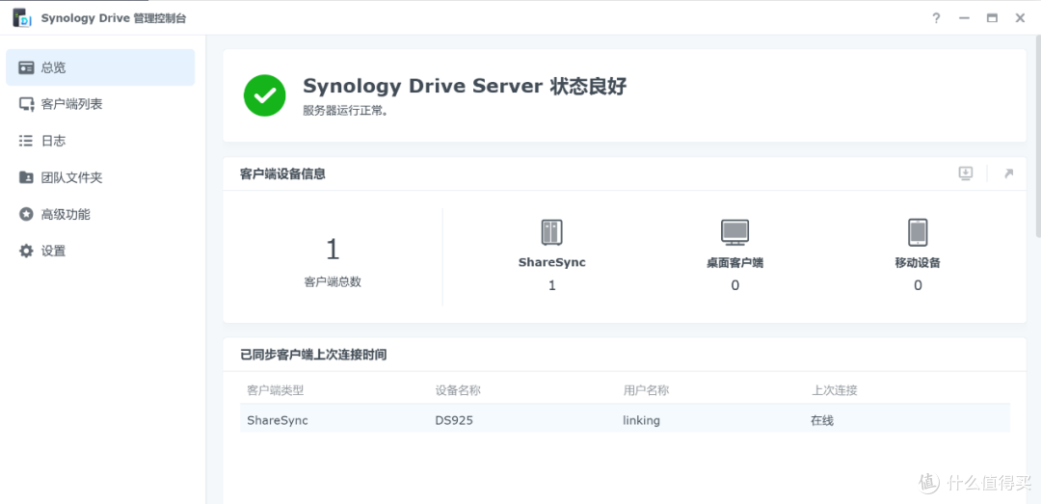
Task: Click the 移动设备 label
Action: point(918,263)
